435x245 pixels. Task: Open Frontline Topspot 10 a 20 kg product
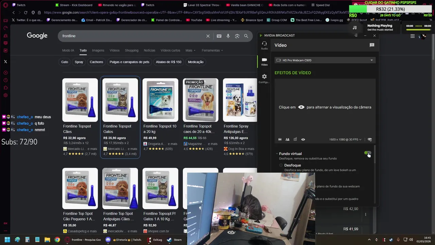point(160,100)
